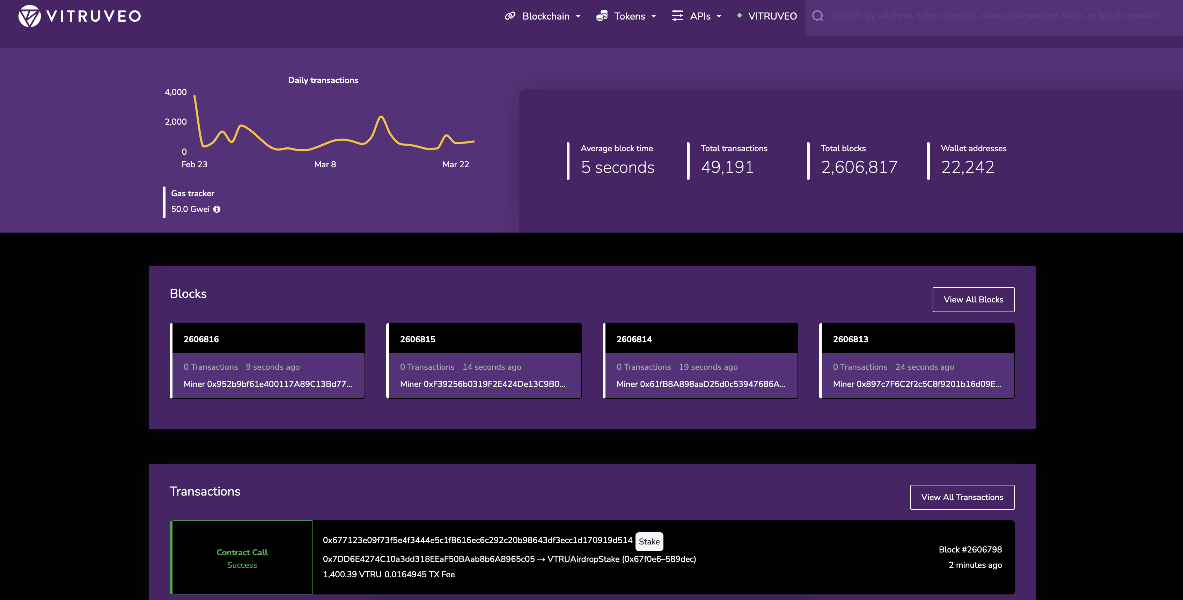Viewport: 1183px width, 600px height.
Task: Click the green network status dot
Action: coord(740,16)
